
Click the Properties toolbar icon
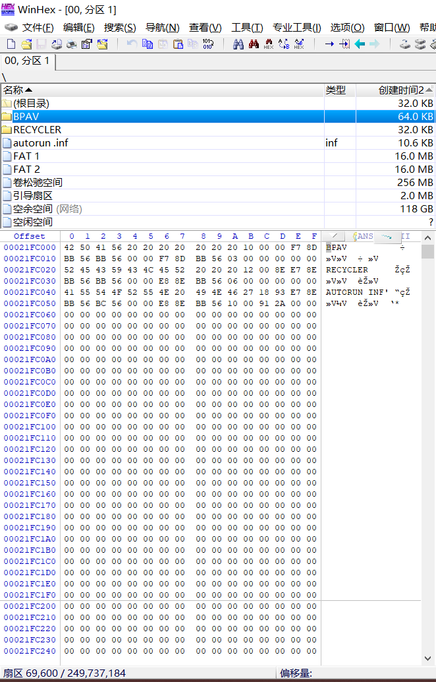pos(86,44)
